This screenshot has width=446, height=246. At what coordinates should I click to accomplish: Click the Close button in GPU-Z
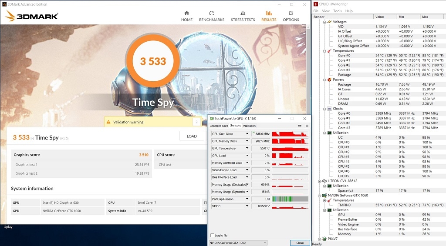[300, 243]
